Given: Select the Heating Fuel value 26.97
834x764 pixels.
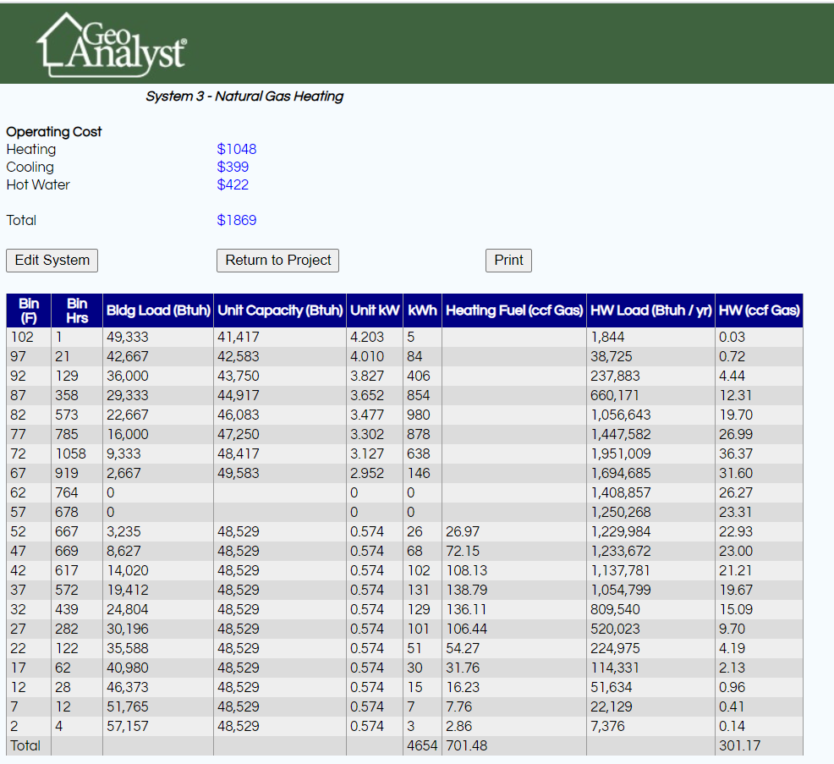Looking at the screenshot, I should click(463, 531).
